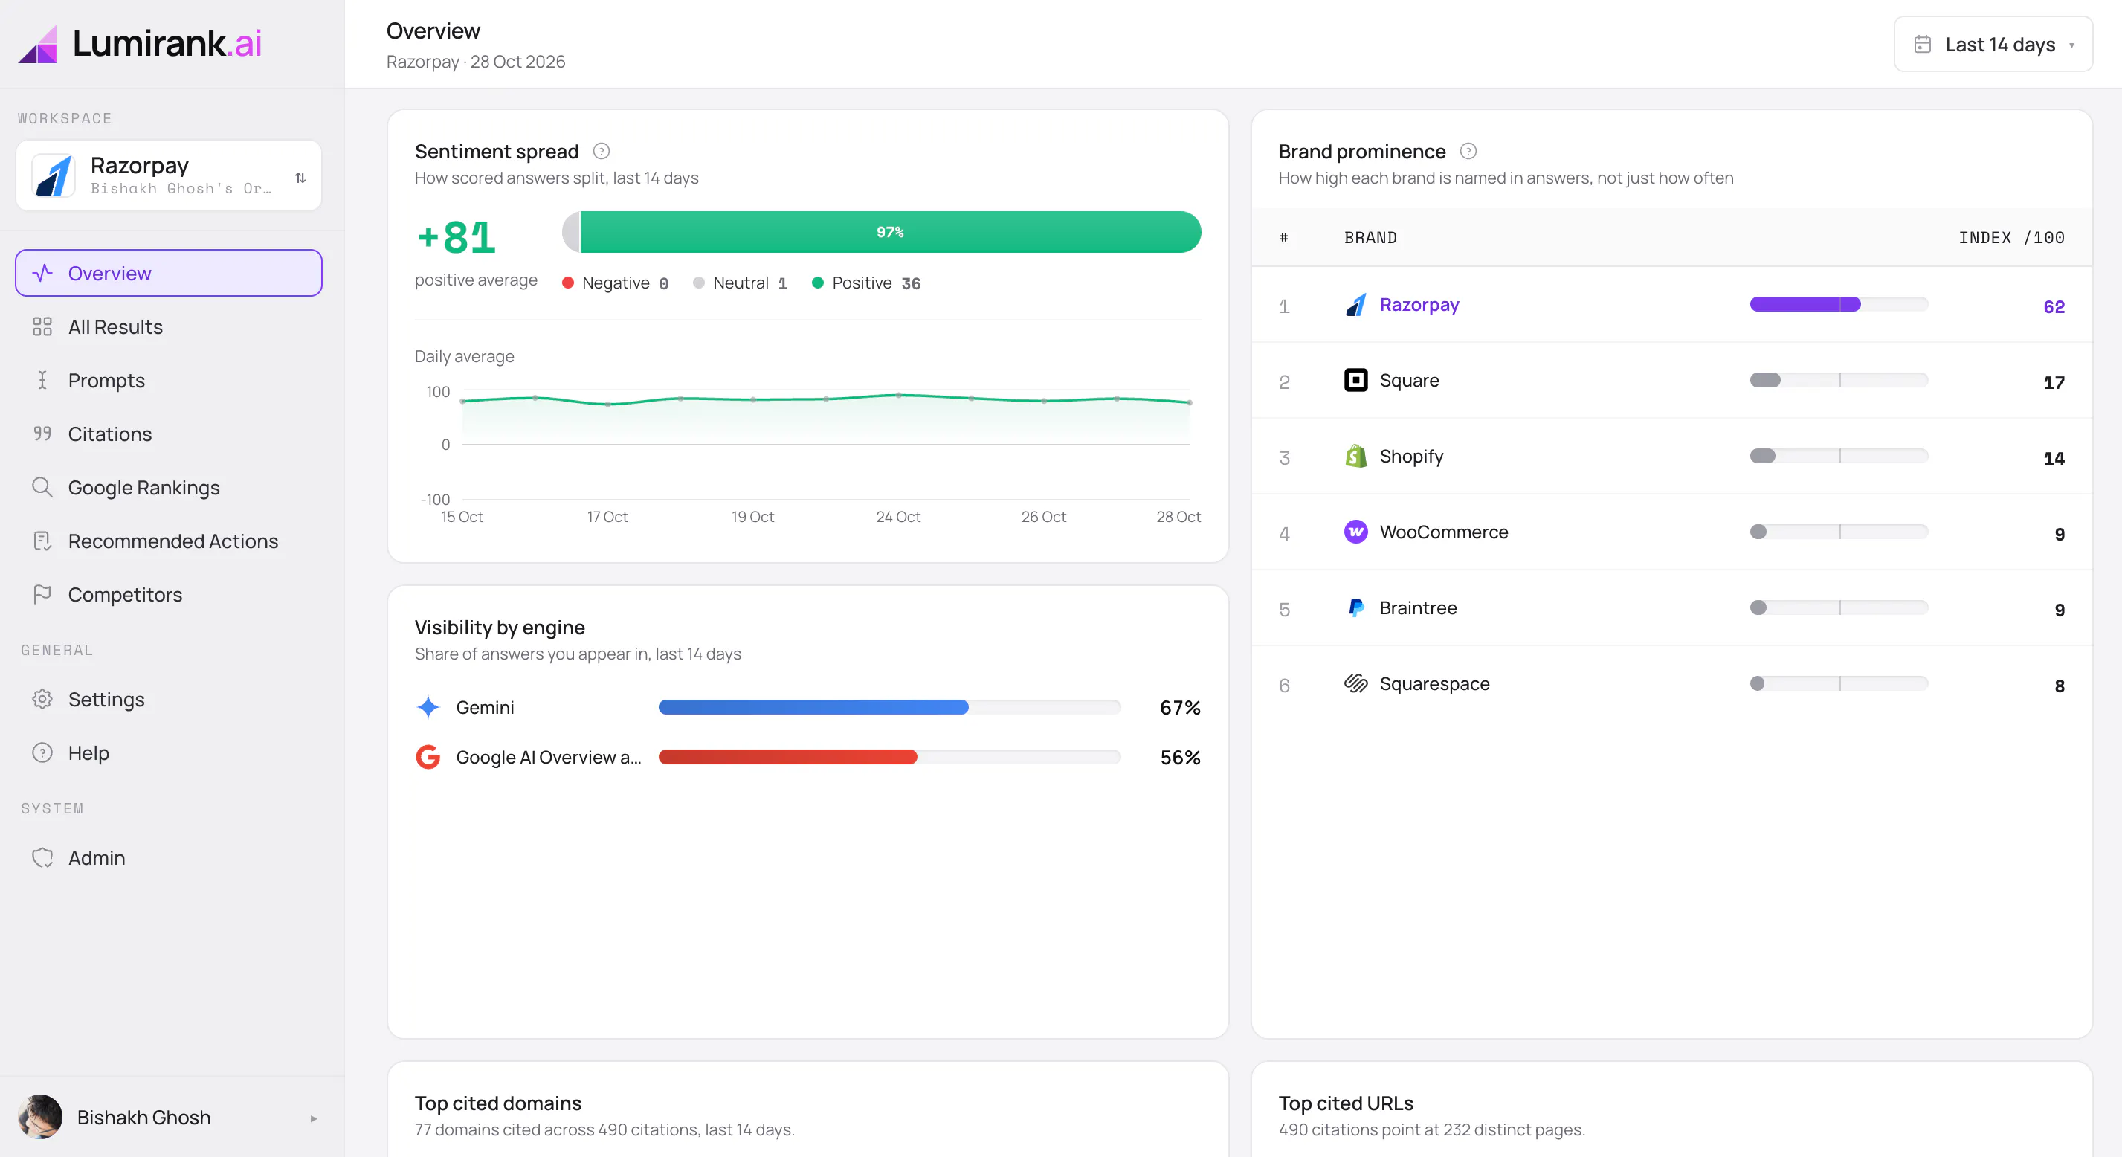Click the Admin shield icon
Image resolution: width=2122 pixels, height=1157 pixels.
coord(42,857)
